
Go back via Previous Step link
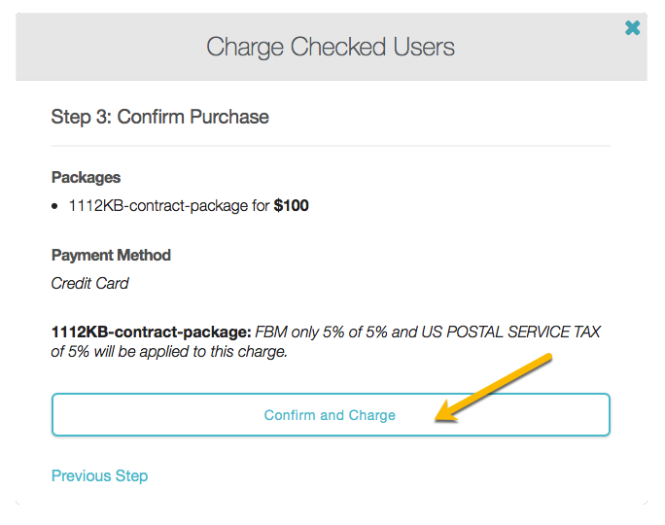99,475
